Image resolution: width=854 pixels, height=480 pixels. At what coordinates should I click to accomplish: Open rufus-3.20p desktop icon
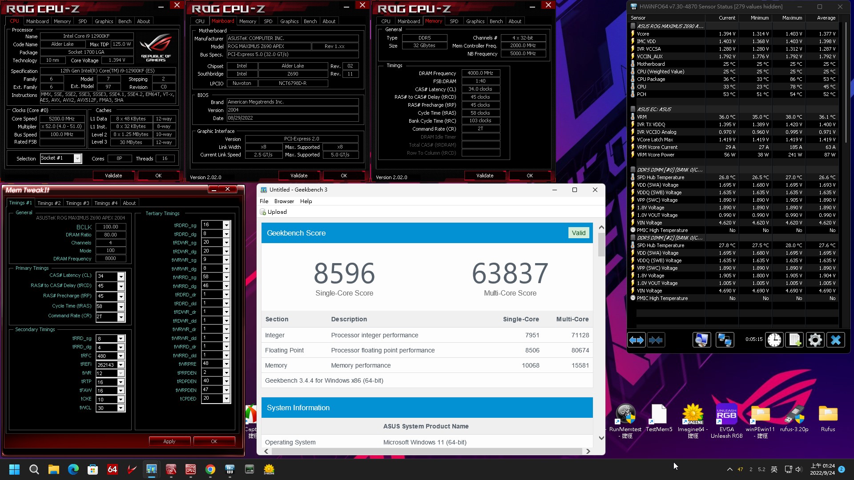click(794, 418)
